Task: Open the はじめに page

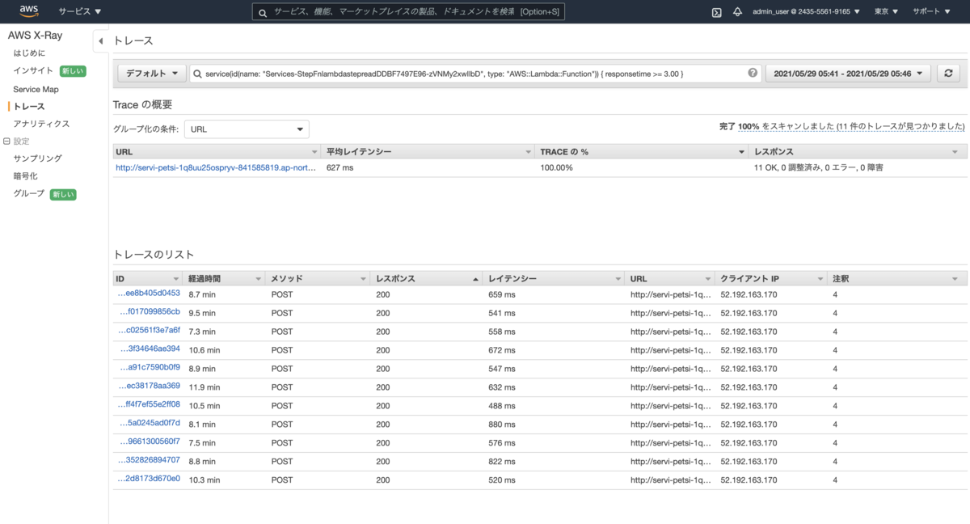Action: click(29, 53)
